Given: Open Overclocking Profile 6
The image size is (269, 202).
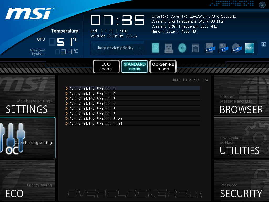Looking at the screenshot, I should [x=134, y=114].
